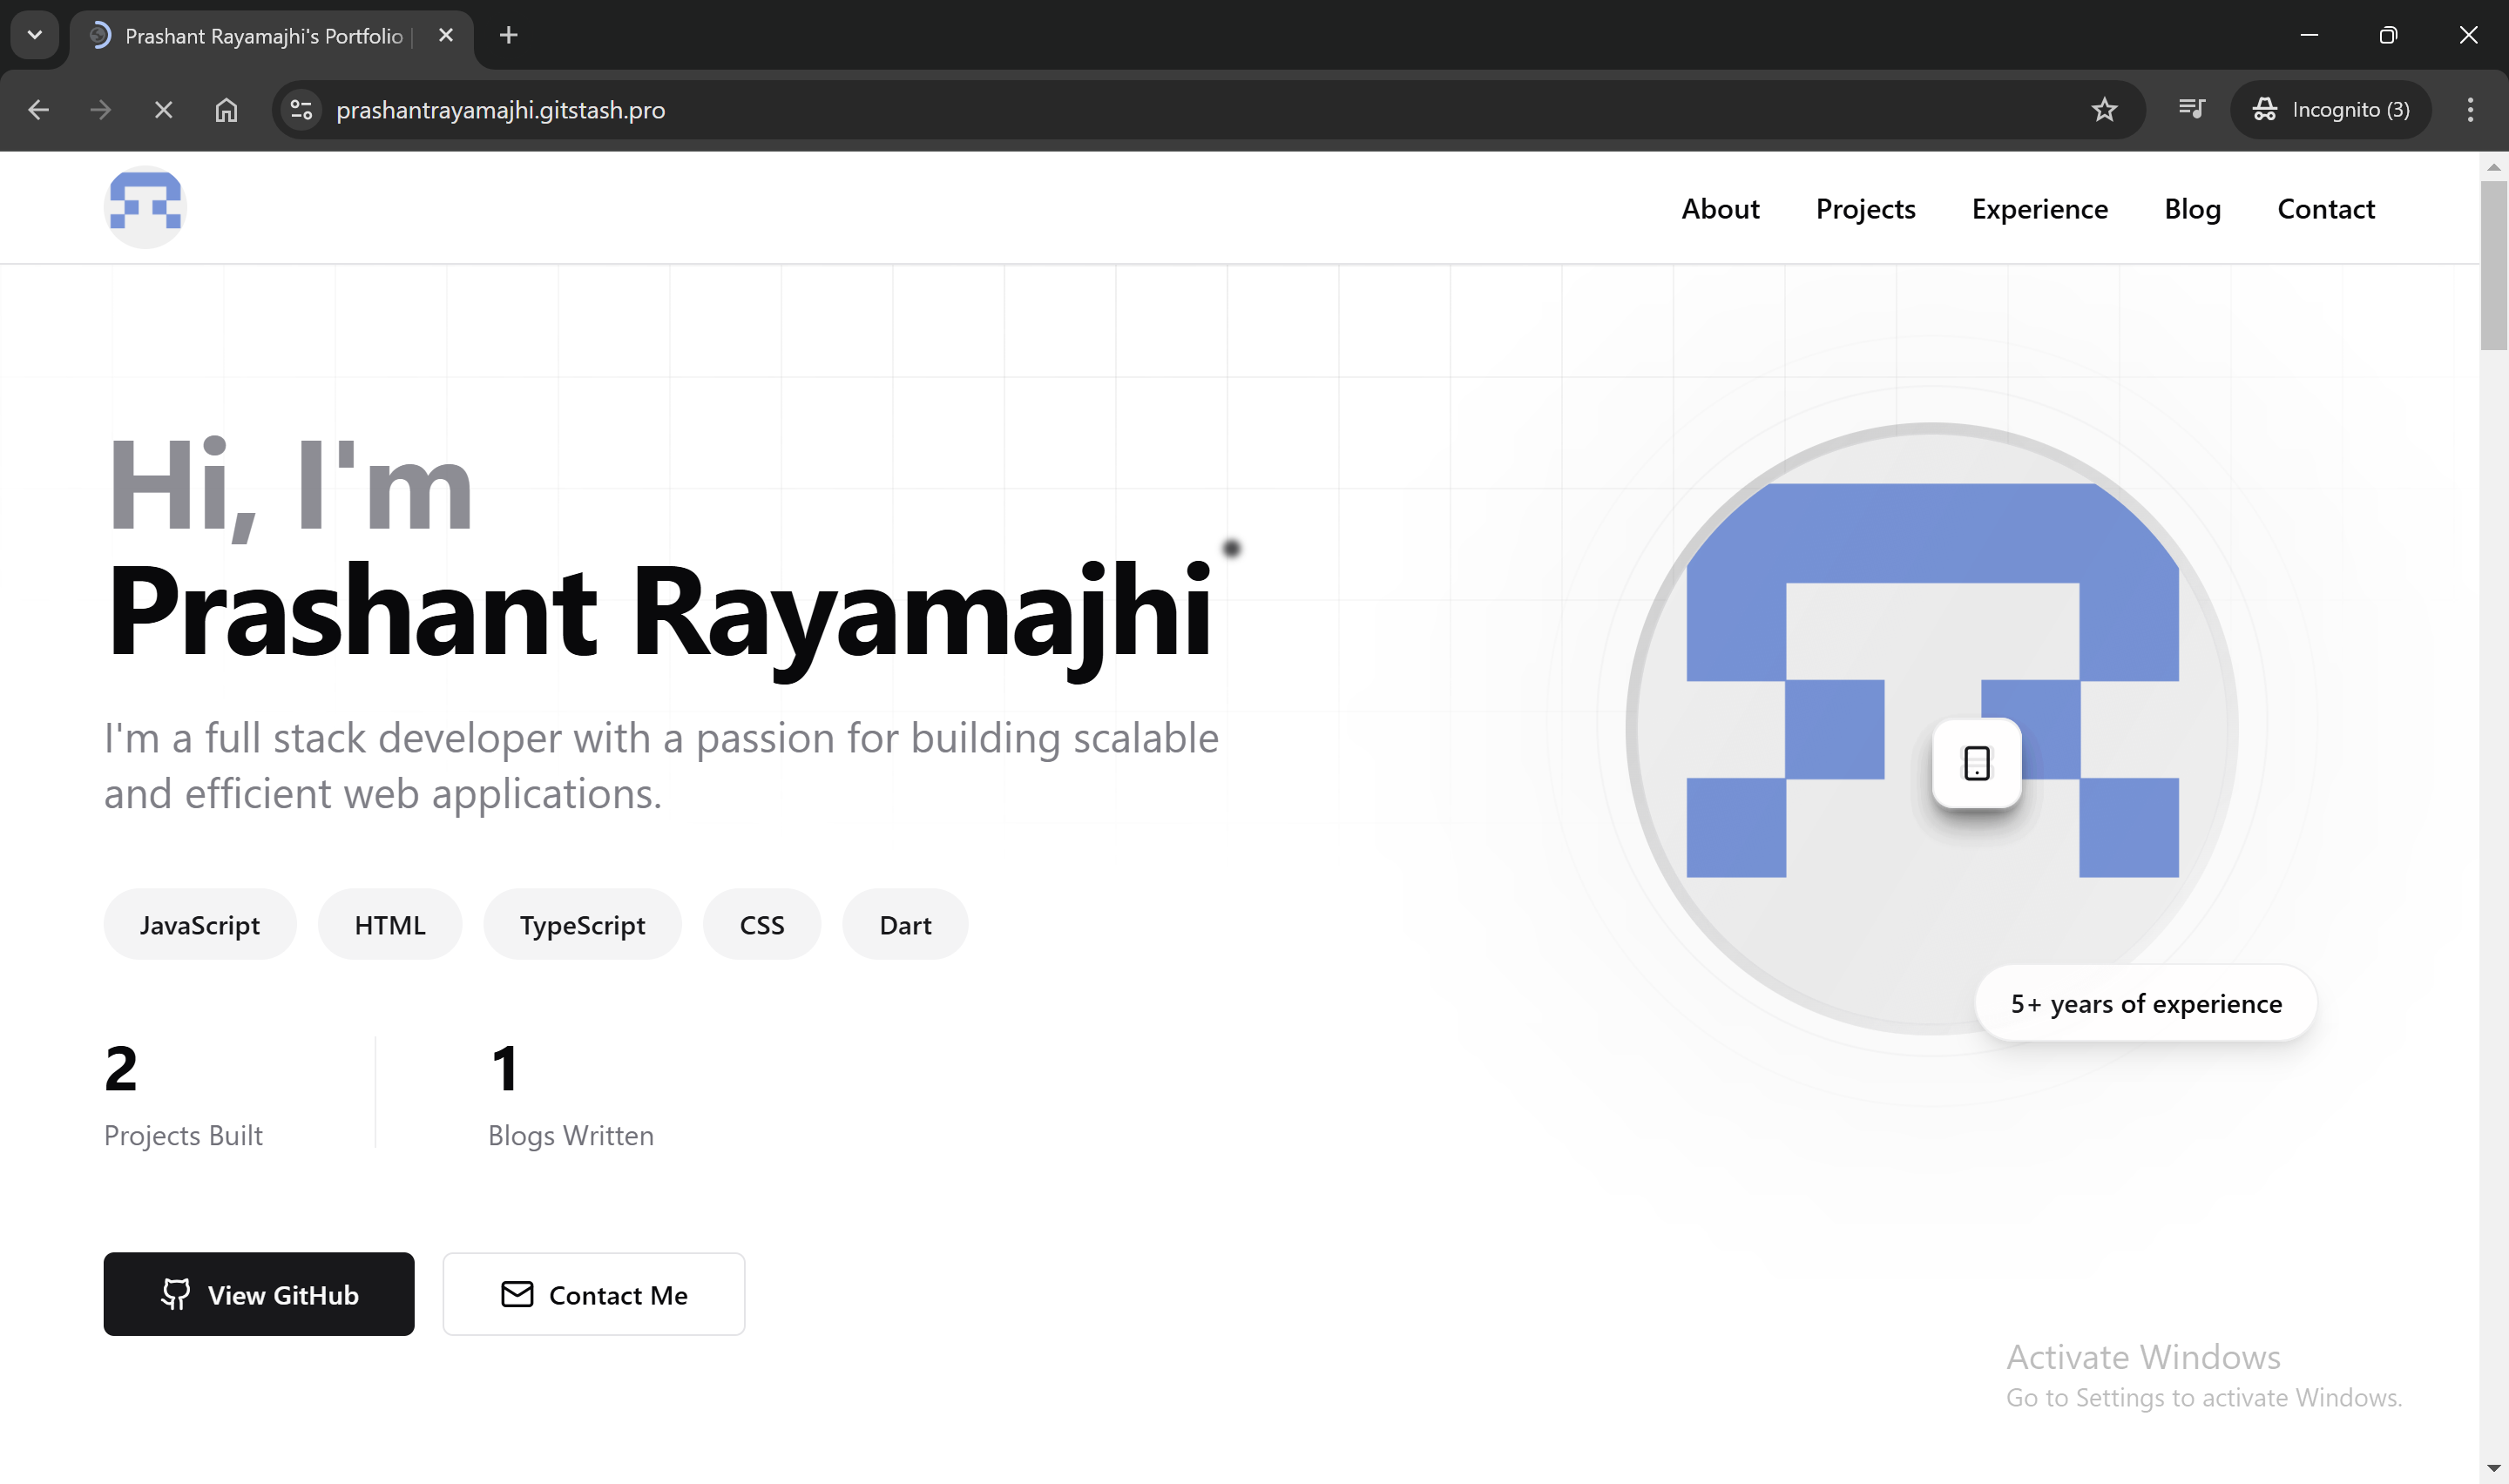2509x1484 pixels.
Task: Stop page loading with the X icon
Action: (163, 110)
